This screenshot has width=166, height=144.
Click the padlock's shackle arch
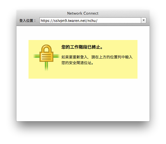46,48
